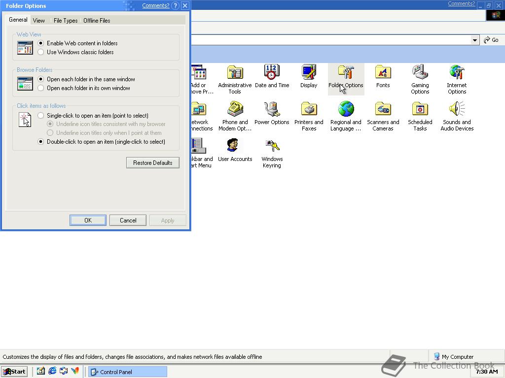Click the 7:30 AM clock in the tray
Image resolution: width=505 pixels, height=378 pixels.
(487, 372)
